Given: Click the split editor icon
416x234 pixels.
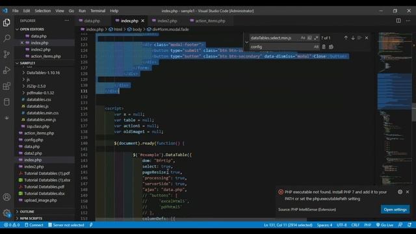Looking at the screenshot, I should click(398, 21).
